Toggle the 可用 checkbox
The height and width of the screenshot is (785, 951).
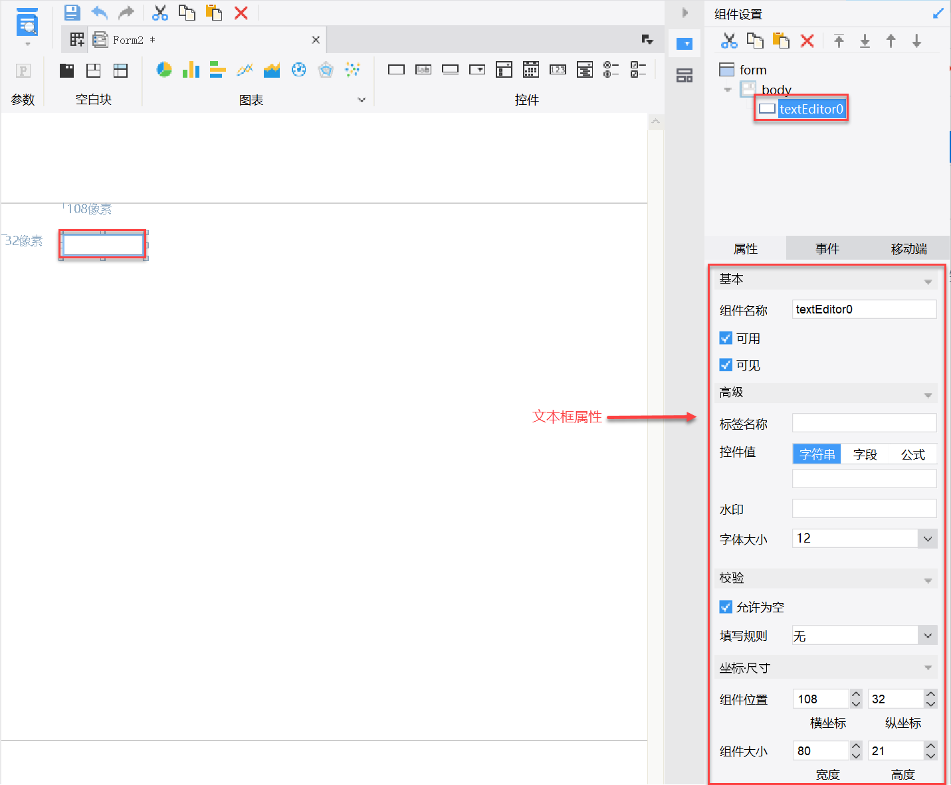[x=726, y=338]
